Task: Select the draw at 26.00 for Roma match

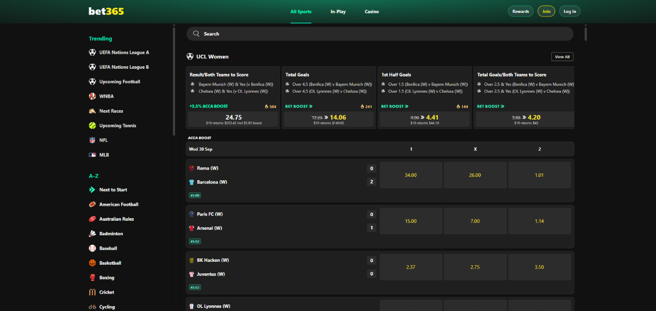Action: 475,175
